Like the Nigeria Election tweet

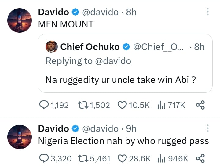point(122,158)
